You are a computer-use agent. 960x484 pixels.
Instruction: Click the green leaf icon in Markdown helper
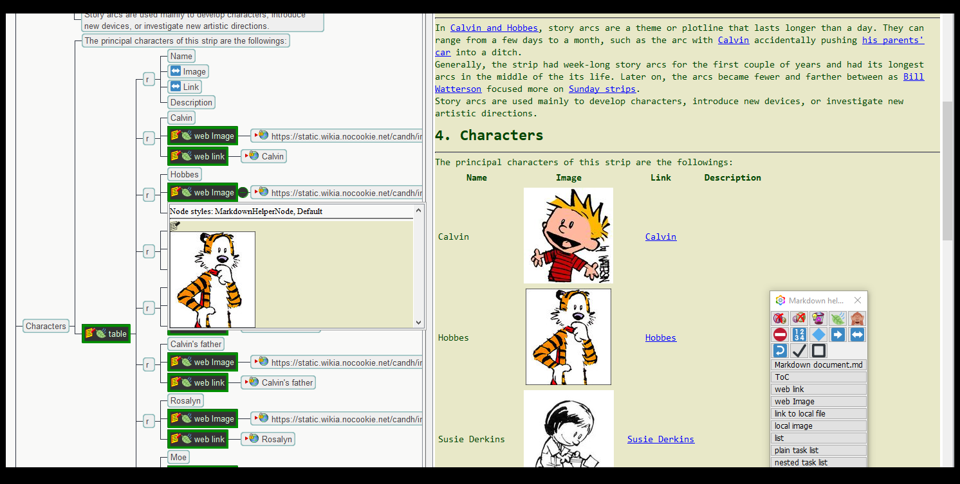point(838,318)
